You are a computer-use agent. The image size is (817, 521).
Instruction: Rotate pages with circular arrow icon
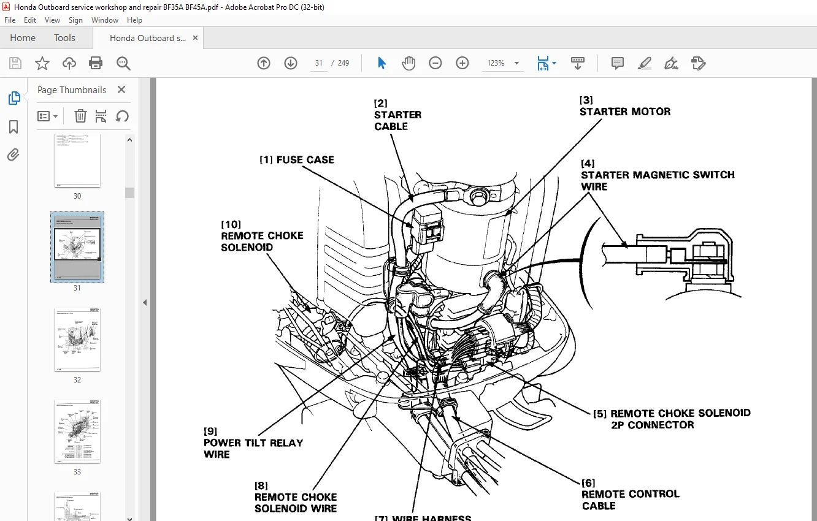(122, 116)
